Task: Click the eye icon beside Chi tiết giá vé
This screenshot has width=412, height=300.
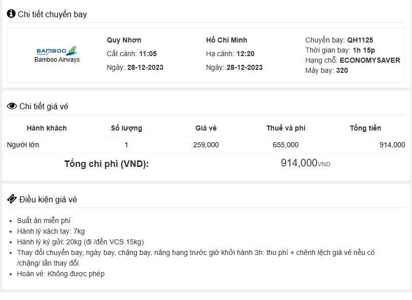Action: [12, 106]
